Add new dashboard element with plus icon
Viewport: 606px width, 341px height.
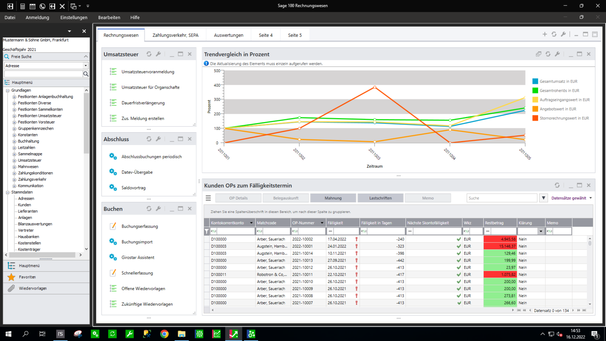[x=545, y=34]
